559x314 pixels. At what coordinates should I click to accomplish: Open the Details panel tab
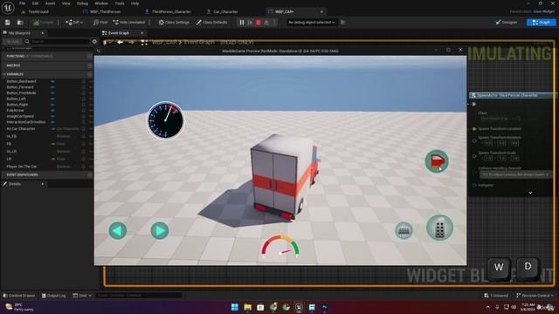click(x=15, y=184)
